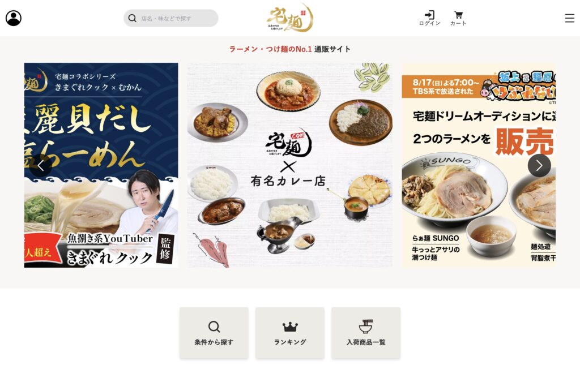Image resolution: width=580 pixels, height=378 pixels.
Task: Click the 宅麺 gold logo in header
Action: tap(290, 18)
